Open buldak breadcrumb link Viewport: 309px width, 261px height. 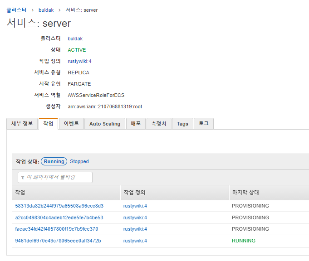pyautogui.click(x=46, y=10)
